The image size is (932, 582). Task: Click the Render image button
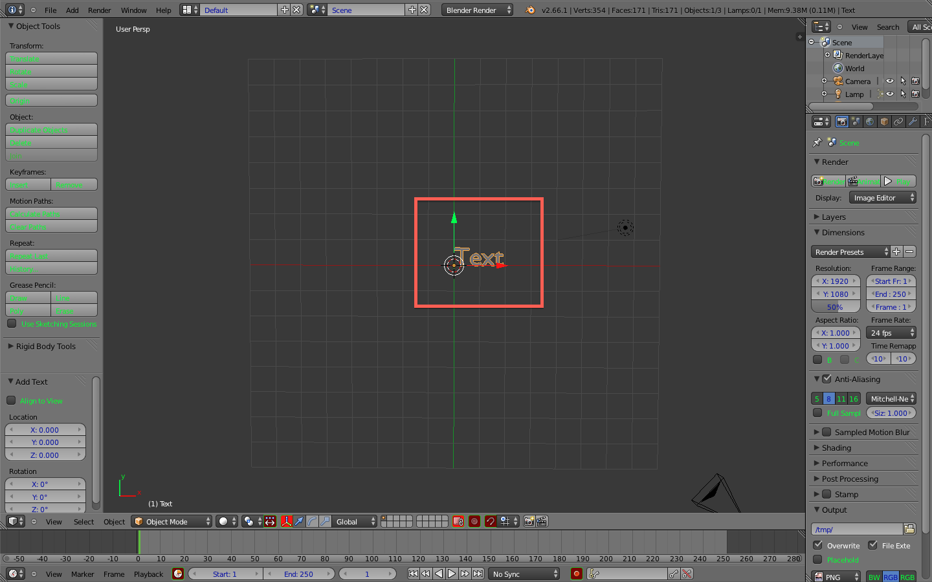point(828,181)
